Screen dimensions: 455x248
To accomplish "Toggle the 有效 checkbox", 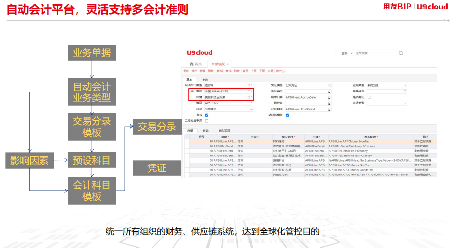I will tap(207, 115).
